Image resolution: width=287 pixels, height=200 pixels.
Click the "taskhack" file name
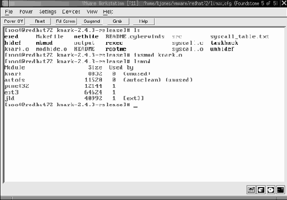pyautogui.click(x=224, y=43)
